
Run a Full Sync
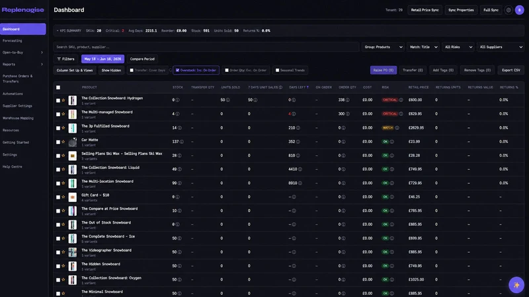coord(491,10)
